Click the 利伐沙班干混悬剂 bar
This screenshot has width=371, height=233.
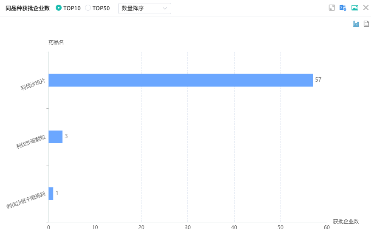tap(51, 193)
